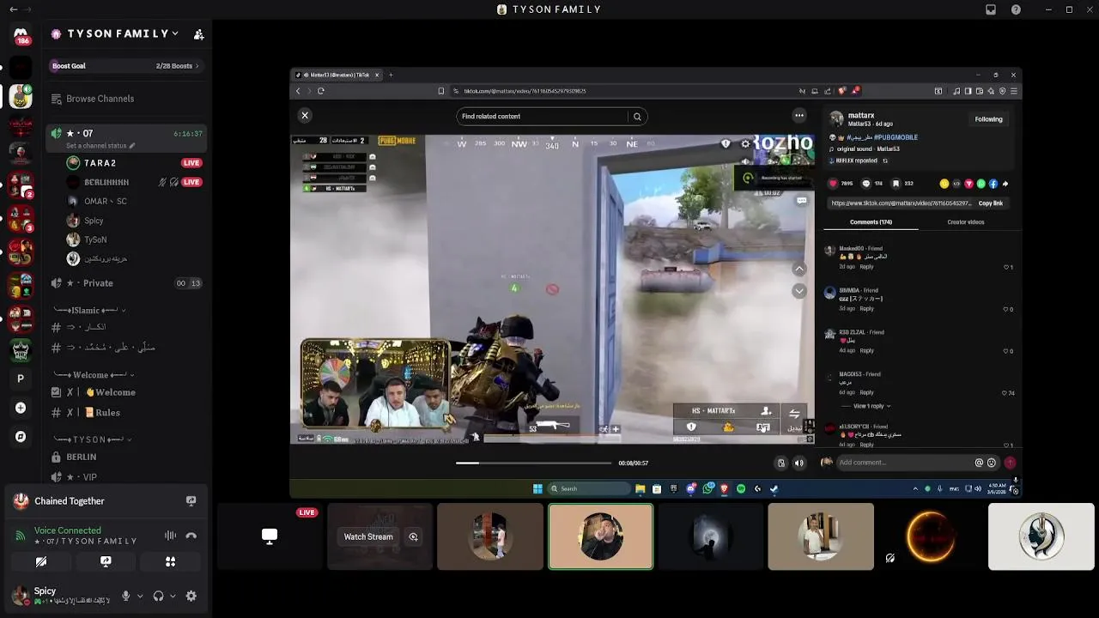This screenshot has height=618, width=1099.
Task: Open activities grid button in voice panel
Action: click(170, 561)
